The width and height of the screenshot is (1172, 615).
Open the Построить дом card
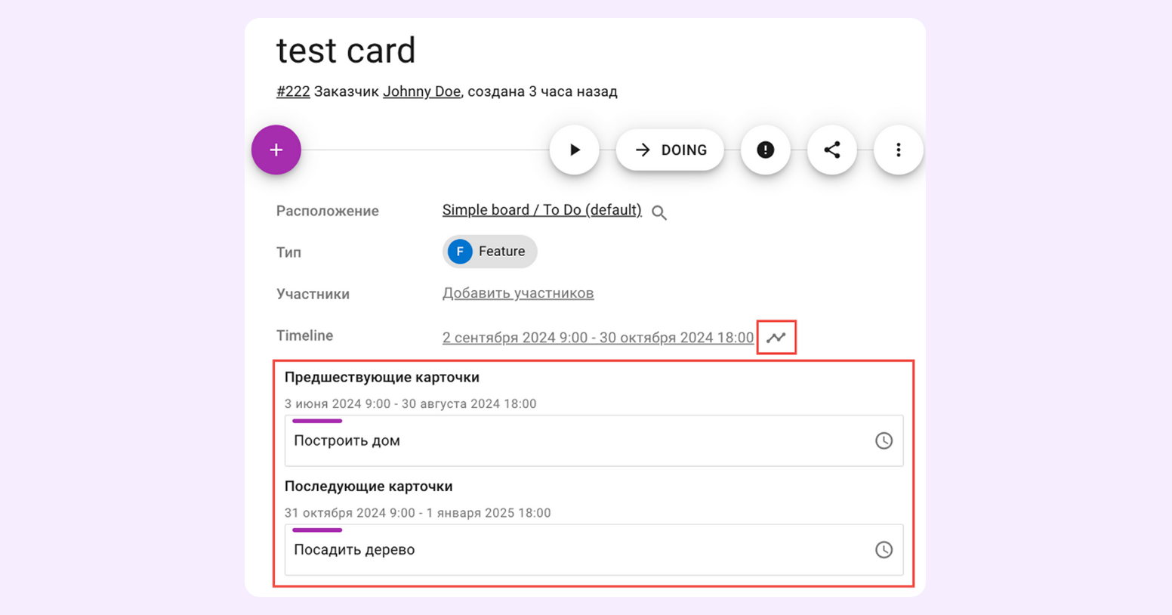[594, 440]
